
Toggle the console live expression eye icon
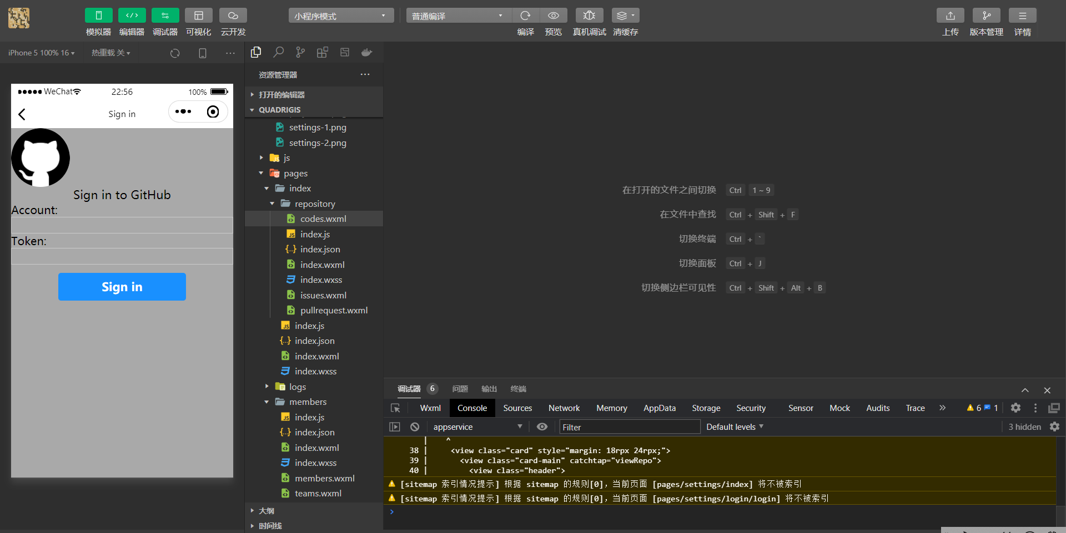542,427
